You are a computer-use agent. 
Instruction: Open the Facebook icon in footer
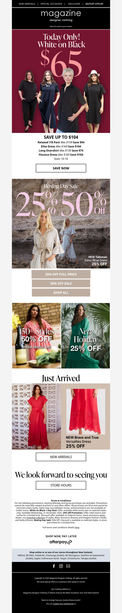pyautogui.click(x=54, y=566)
